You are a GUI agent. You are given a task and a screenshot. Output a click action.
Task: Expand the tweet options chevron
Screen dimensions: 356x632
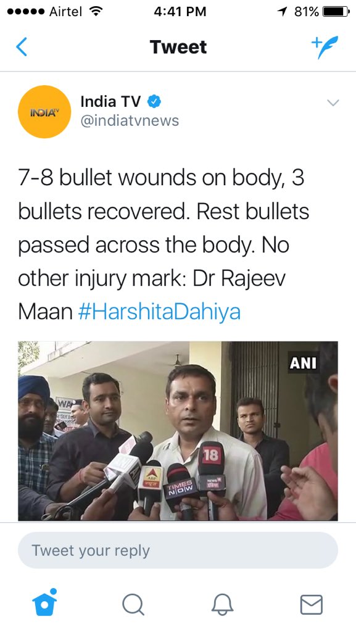click(x=333, y=103)
